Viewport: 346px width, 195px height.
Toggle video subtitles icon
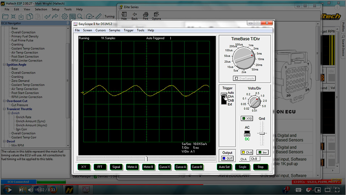tap(298, 190)
